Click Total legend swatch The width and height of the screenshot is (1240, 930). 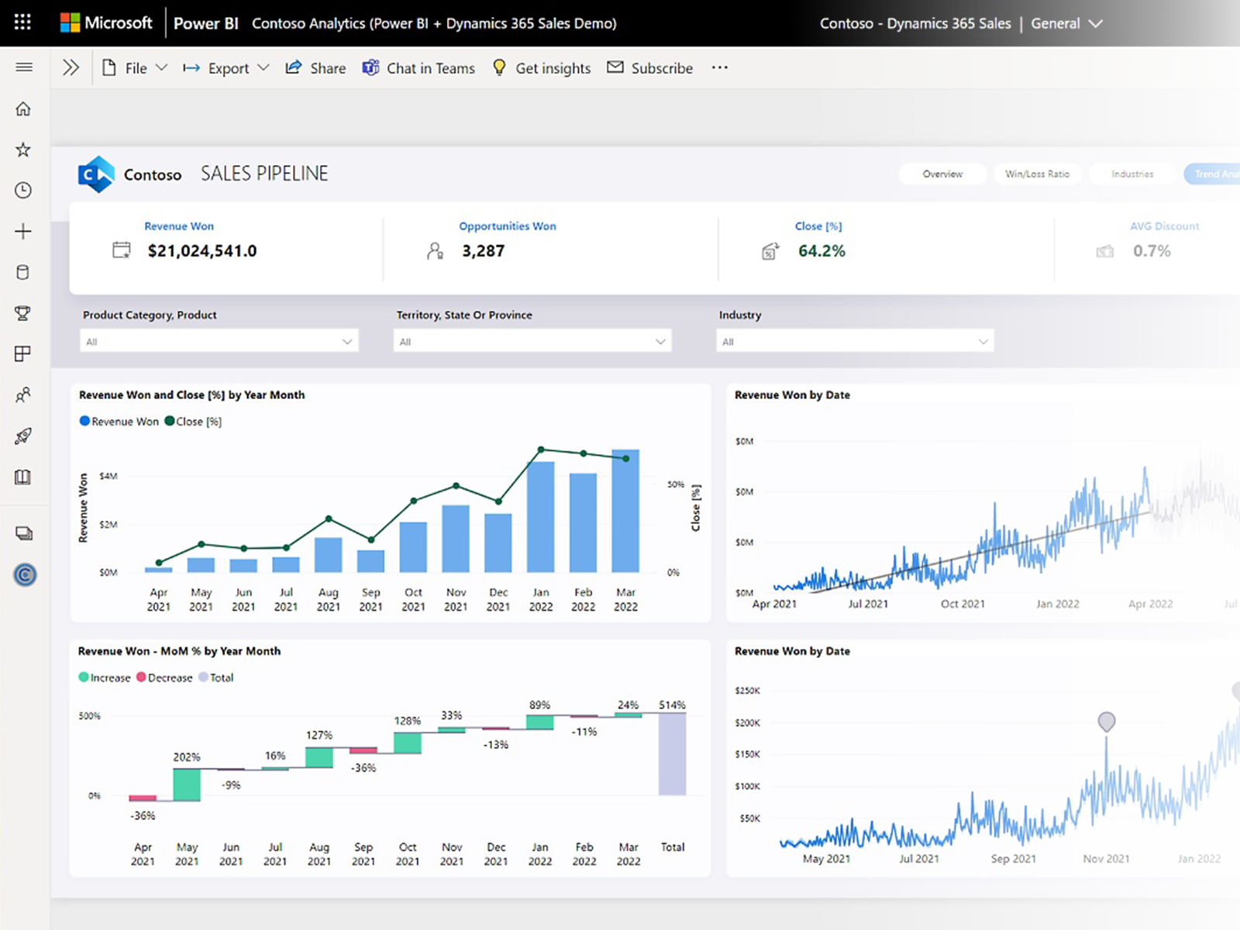203,677
